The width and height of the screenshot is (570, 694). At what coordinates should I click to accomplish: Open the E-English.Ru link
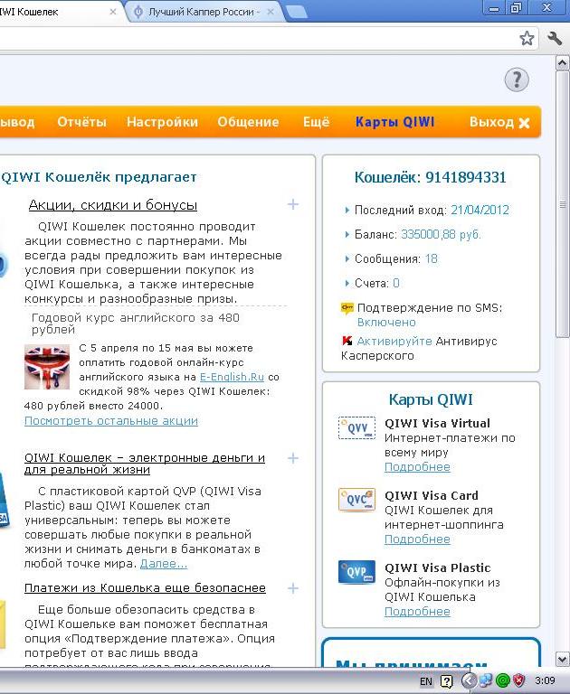coord(232,377)
